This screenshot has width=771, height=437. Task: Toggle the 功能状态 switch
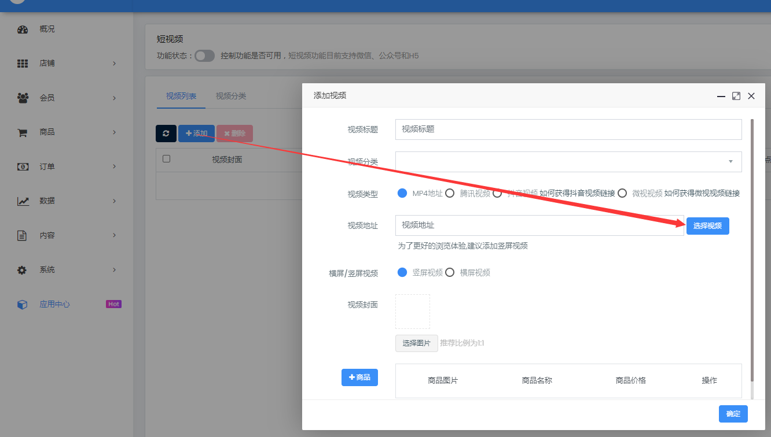point(204,55)
